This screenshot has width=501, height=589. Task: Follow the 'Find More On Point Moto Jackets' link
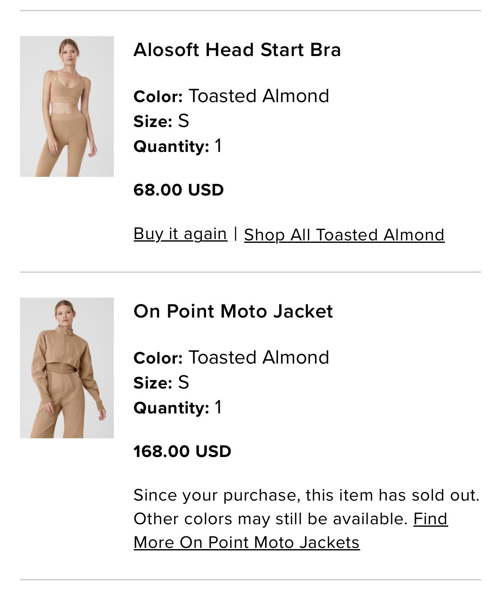click(246, 542)
